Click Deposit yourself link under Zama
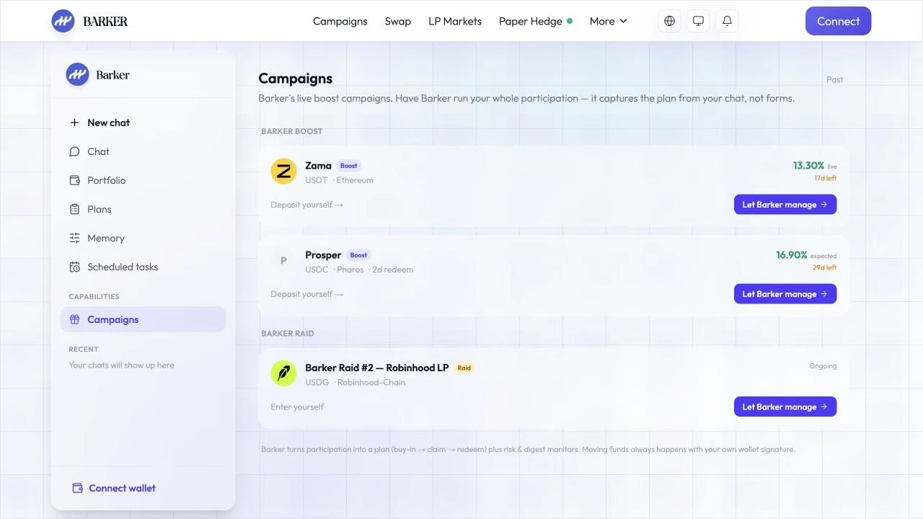Viewport: 923px width, 519px height. 306,205
